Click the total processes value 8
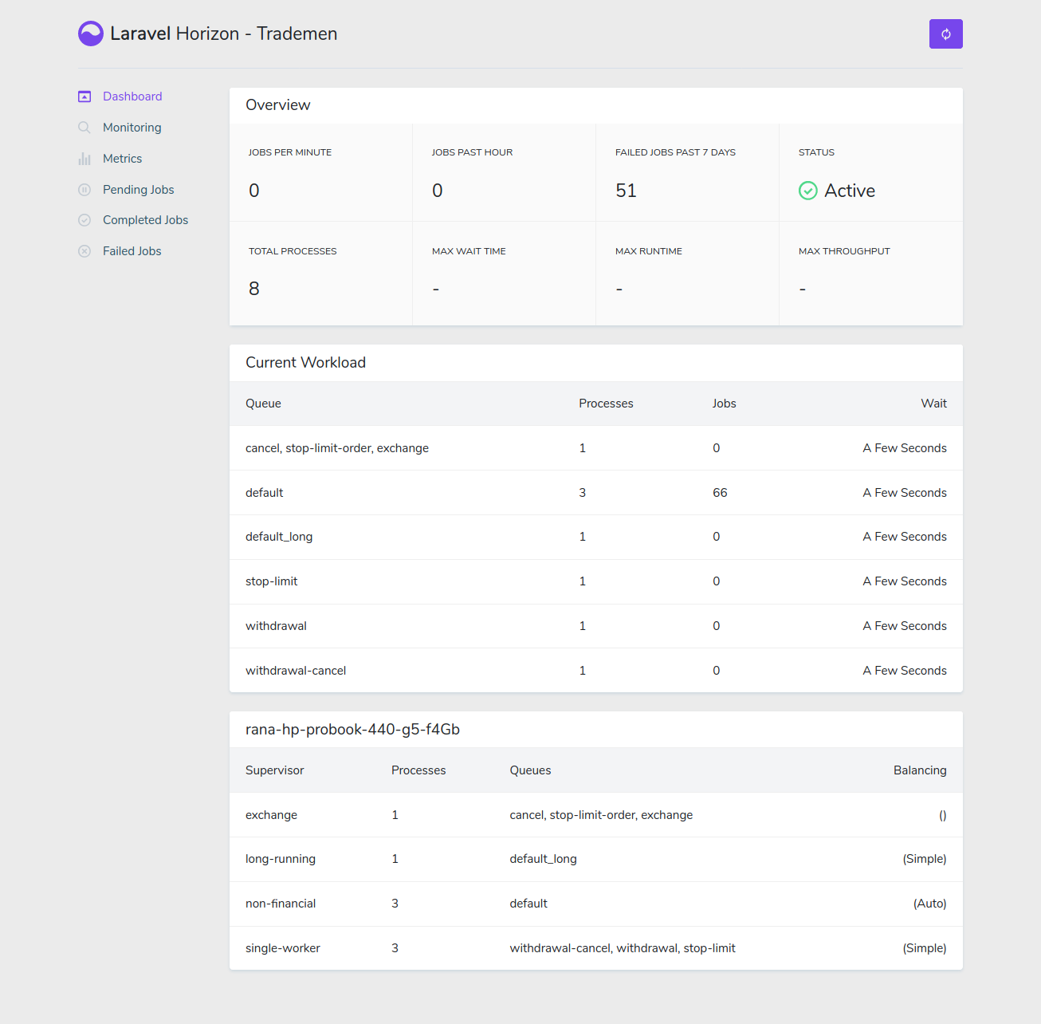 [x=254, y=289]
